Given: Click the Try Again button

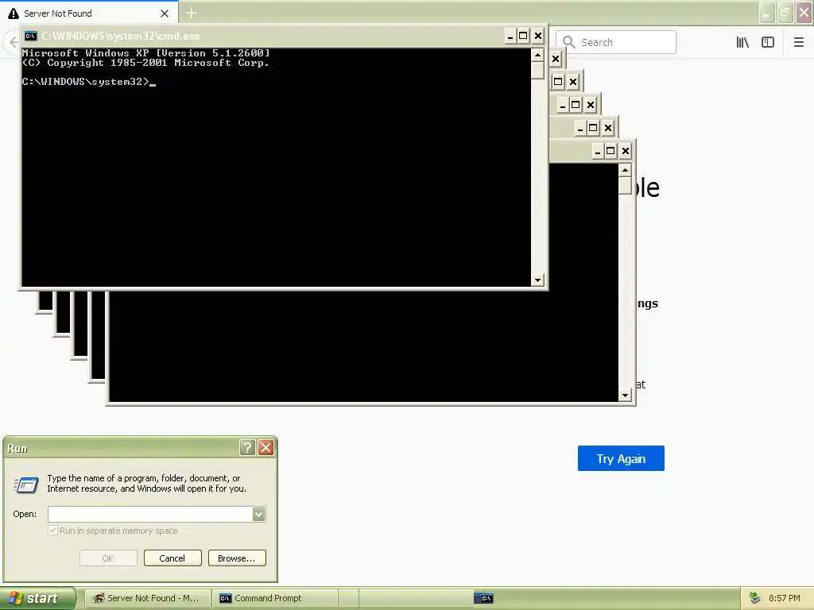Looking at the screenshot, I should 621,458.
